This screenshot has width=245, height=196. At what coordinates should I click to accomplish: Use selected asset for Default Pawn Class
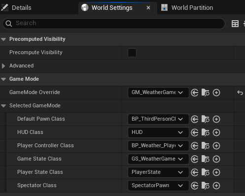point(195,119)
